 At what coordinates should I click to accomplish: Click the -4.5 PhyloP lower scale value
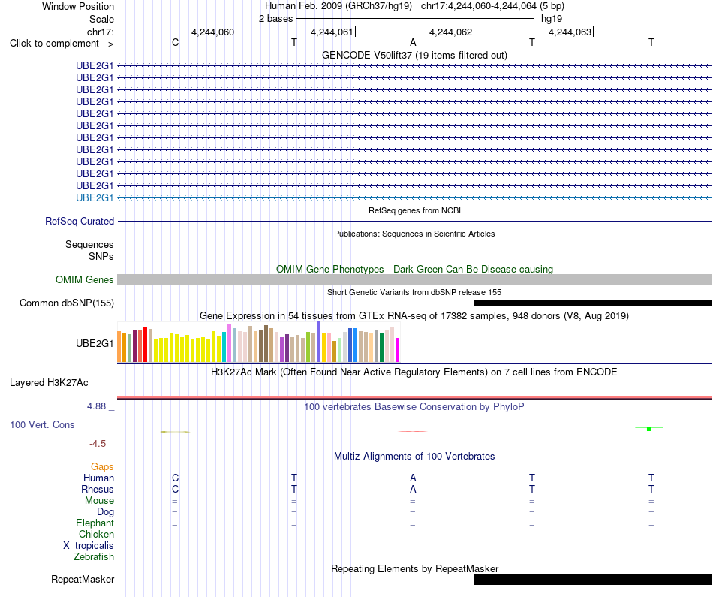[x=98, y=444]
